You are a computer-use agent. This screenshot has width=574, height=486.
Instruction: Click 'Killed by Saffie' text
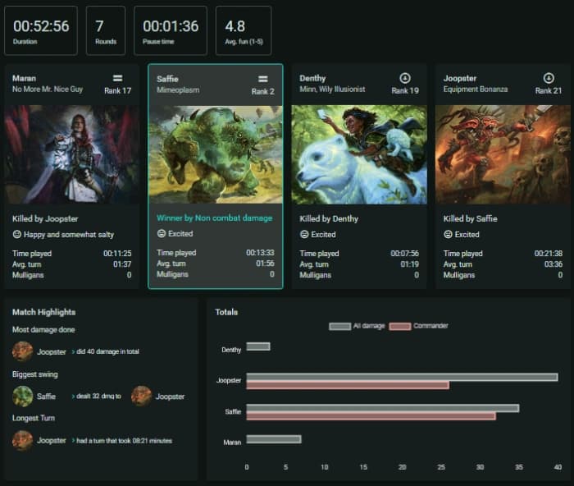tap(471, 219)
